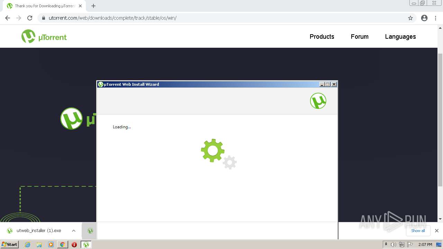Show all downloads
The width and height of the screenshot is (443, 249).
(418, 231)
